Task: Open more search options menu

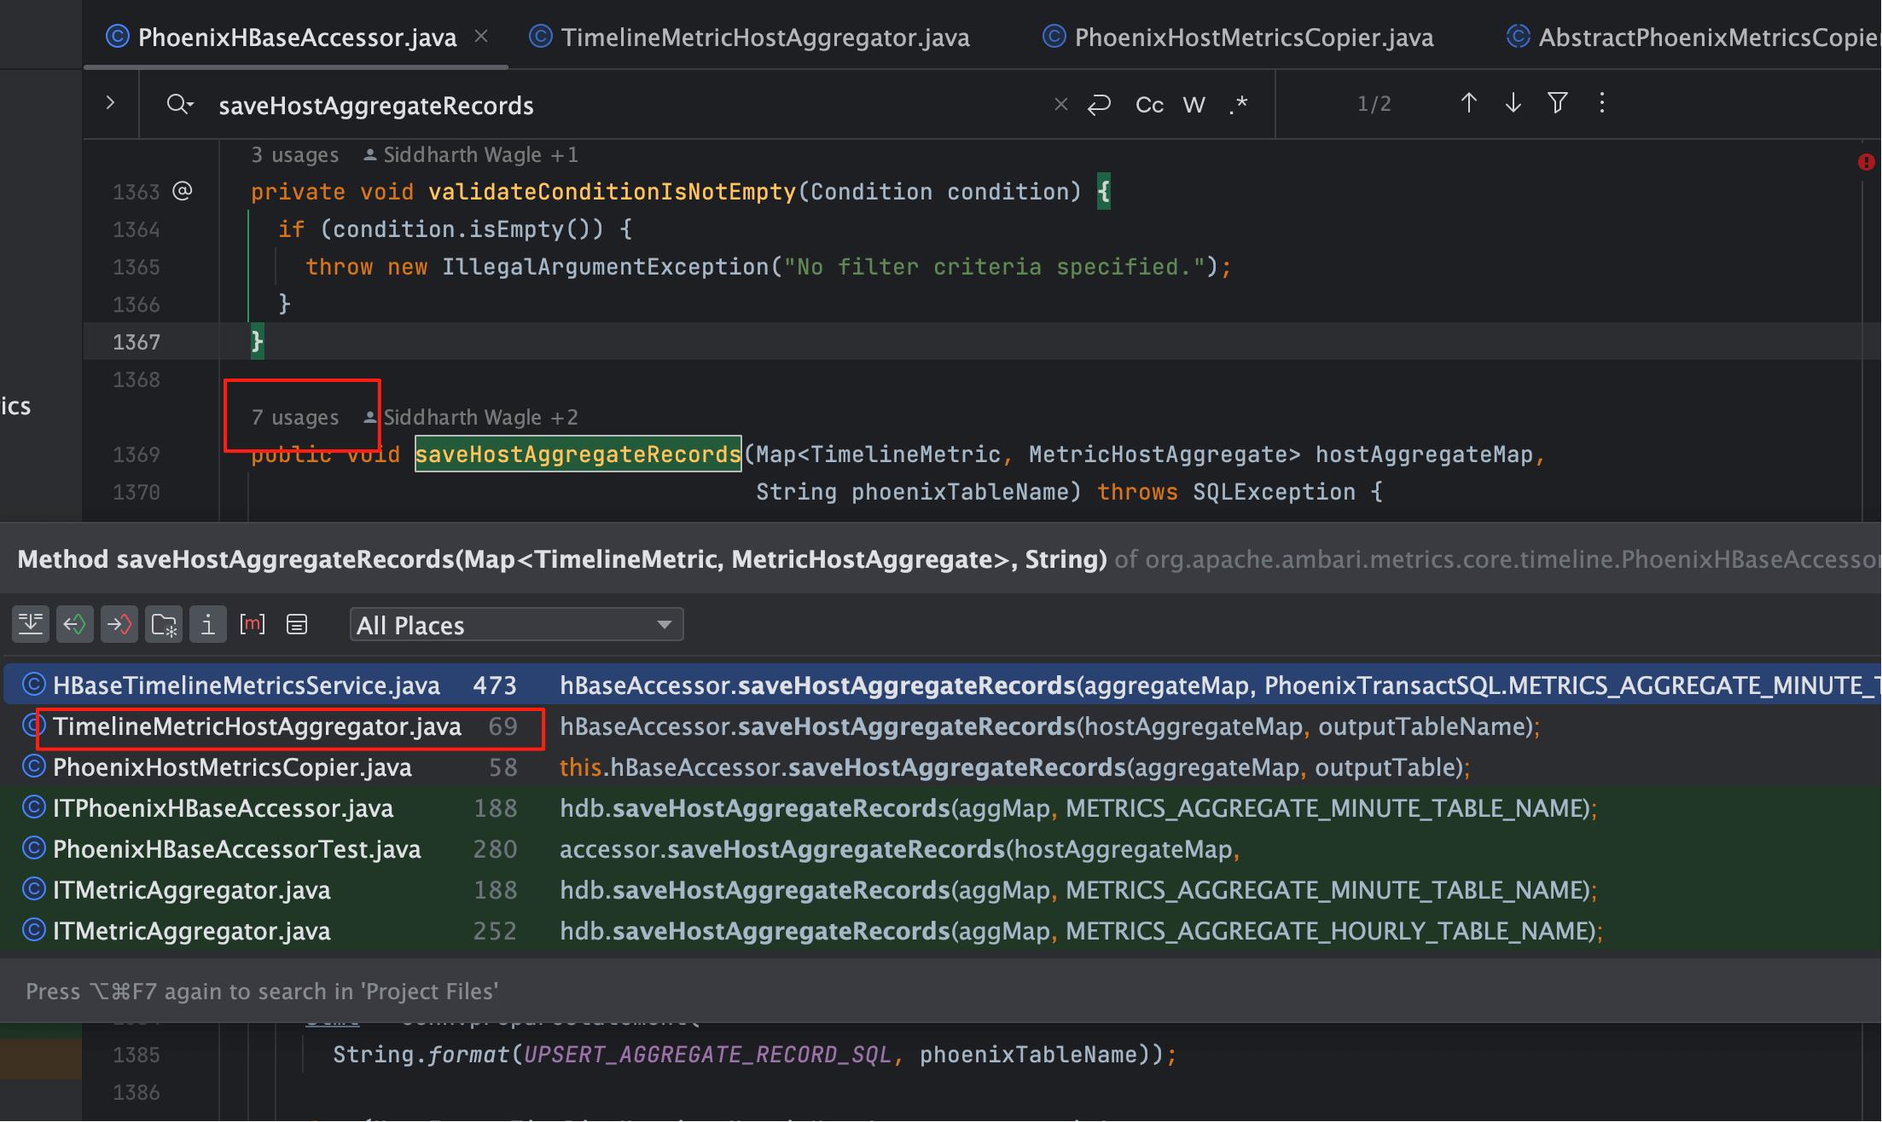Action: (x=1601, y=103)
